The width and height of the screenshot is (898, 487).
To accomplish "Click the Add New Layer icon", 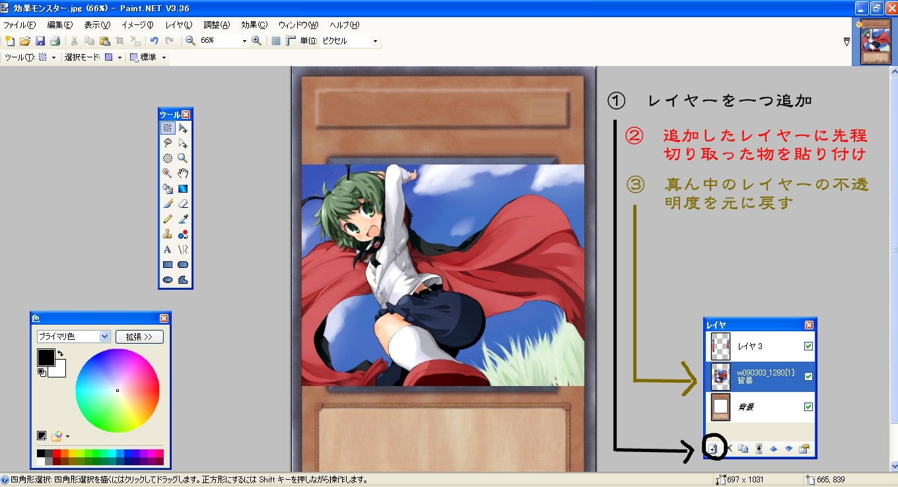I will 713,449.
